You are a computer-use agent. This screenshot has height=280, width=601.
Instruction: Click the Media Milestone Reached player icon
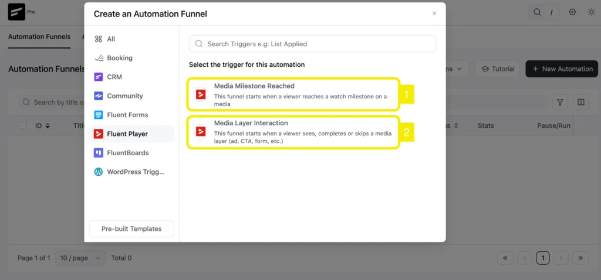point(201,94)
